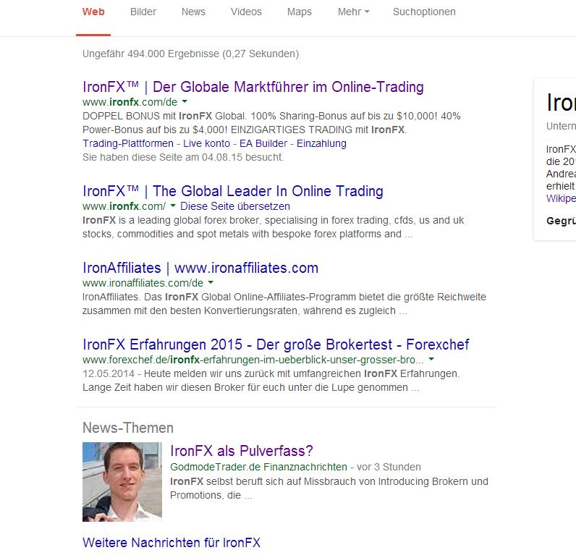The image size is (576, 558).
Task: Click the www.ironfx.com/de green URL text
Action: point(130,102)
